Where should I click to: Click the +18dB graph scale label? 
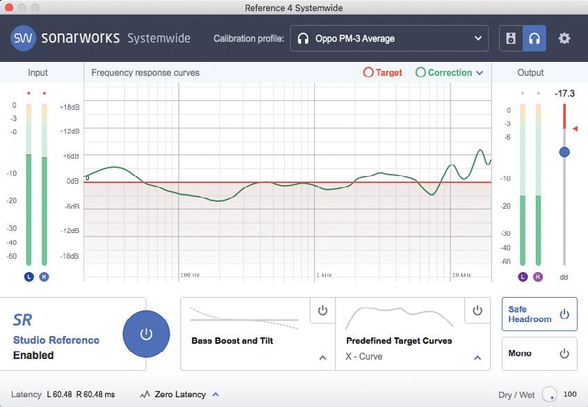(70, 107)
